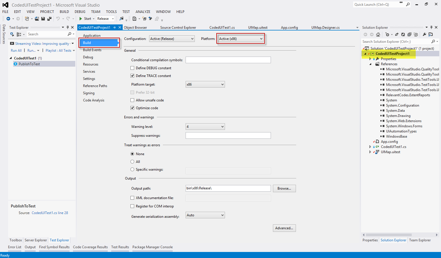Click the Group By icon in Test Explorer
The width and height of the screenshot is (441, 258).
19,34
